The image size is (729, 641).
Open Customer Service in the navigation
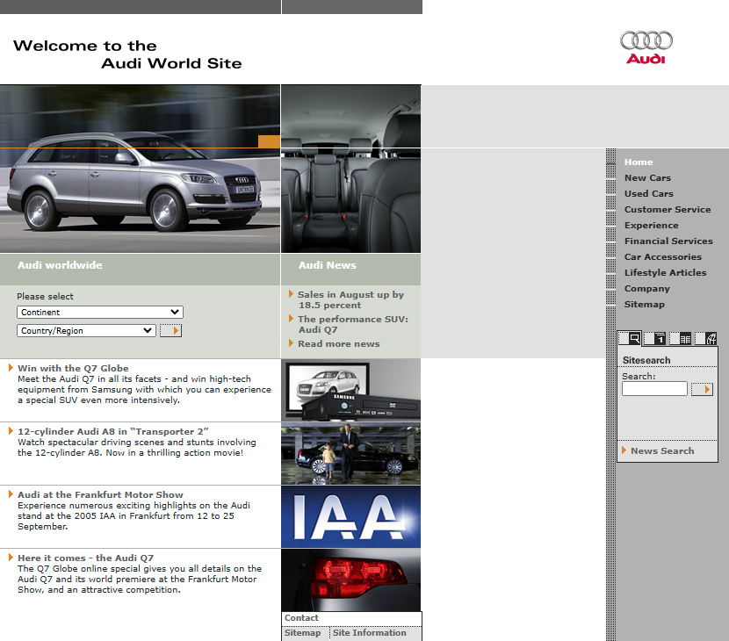point(668,209)
